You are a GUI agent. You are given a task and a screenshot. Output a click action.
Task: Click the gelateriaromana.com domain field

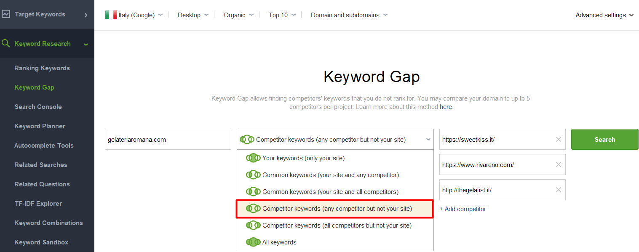click(x=168, y=139)
